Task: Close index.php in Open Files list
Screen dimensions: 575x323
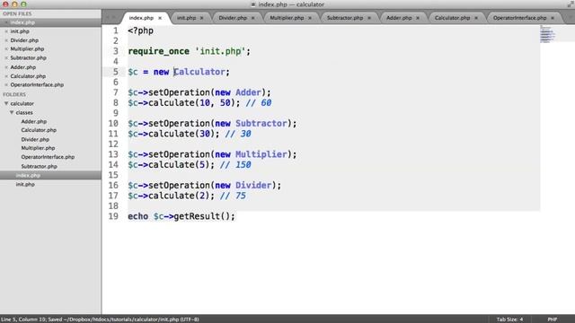Action: pyautogui.click(x=6, y=22)
